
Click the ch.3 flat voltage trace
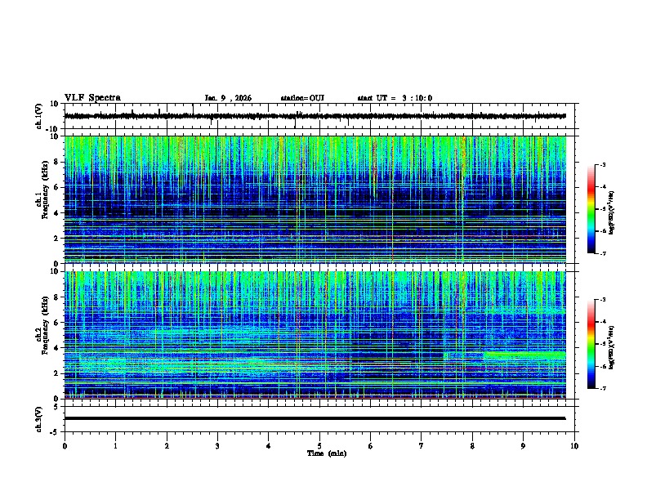point(315,418)
